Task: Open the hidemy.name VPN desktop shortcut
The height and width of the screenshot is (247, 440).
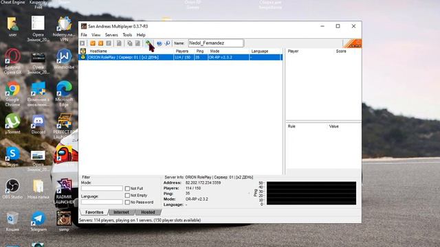Action: click(x=64, y=29)
